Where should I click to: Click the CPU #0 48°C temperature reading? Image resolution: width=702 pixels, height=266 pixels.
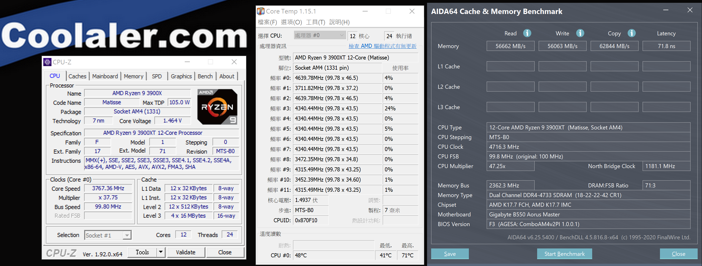[334, 255]
